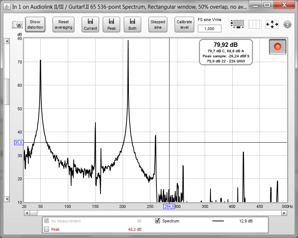The image size is (298, 238).
Task: Open graph limits arrows icon
Action: coord(272,24)
